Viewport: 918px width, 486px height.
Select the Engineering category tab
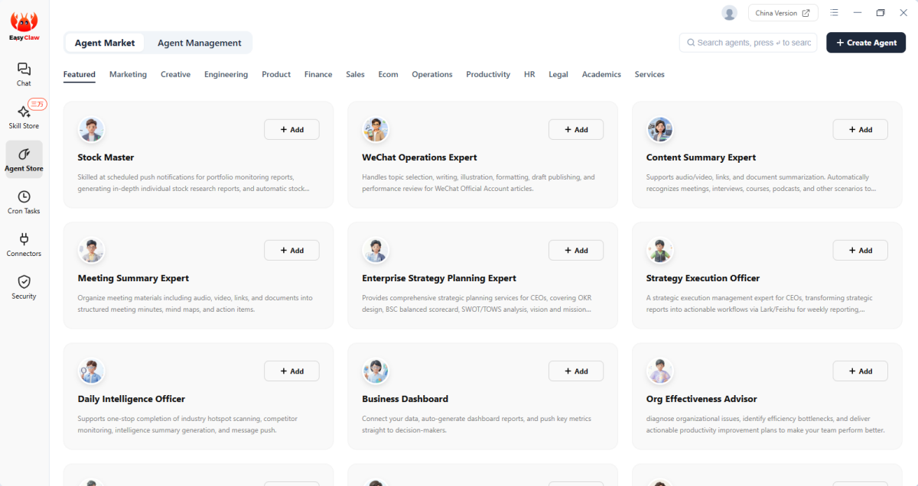[x=226, y=75]
